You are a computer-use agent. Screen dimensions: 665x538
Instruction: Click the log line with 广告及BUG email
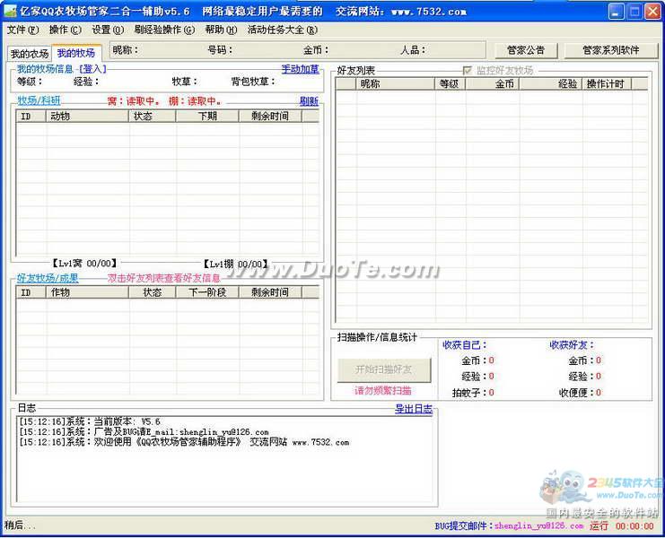144,431
